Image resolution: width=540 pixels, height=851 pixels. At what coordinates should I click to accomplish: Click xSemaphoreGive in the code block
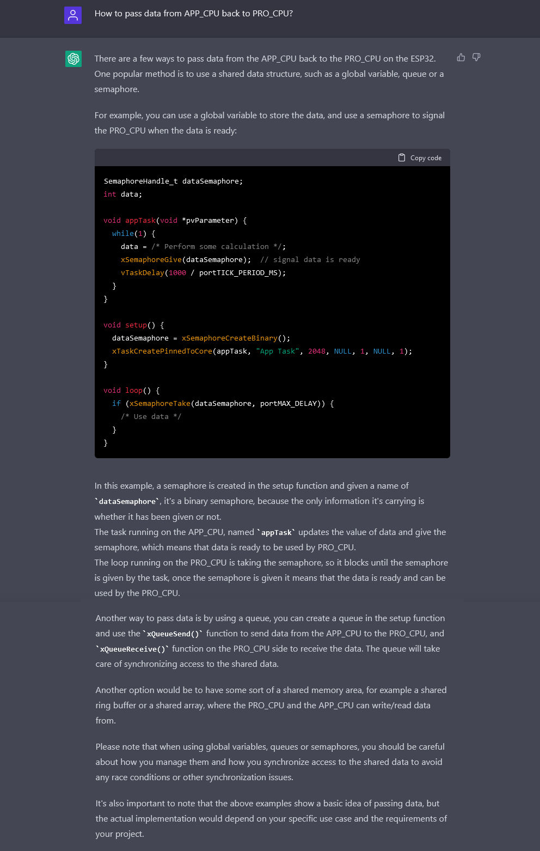pyautogui.click(x=151, y=260)
